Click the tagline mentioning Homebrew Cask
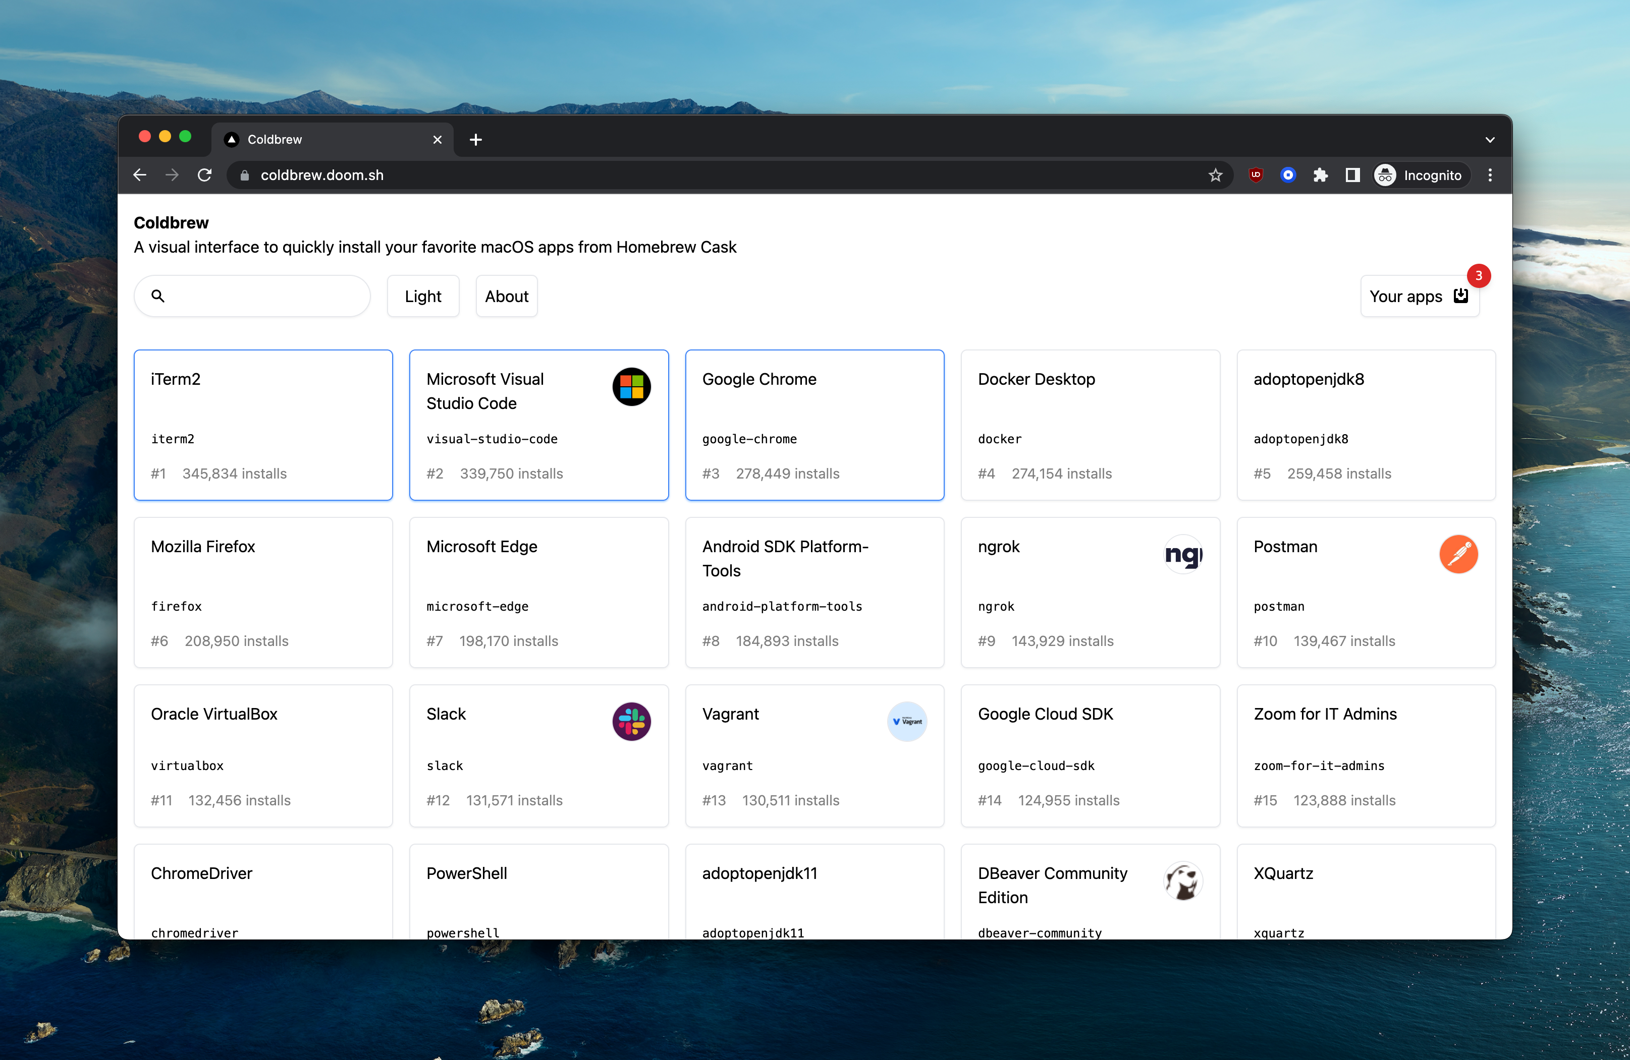This screenshot has height=1060, width=1630. click(x=435, y=247)
